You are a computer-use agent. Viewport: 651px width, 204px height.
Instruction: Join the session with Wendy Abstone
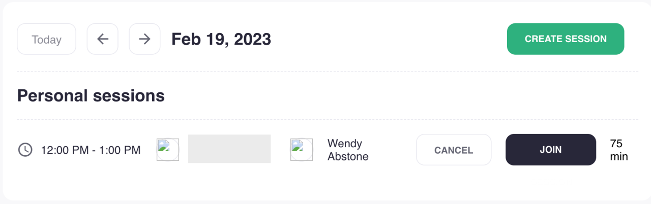[550, 150]
